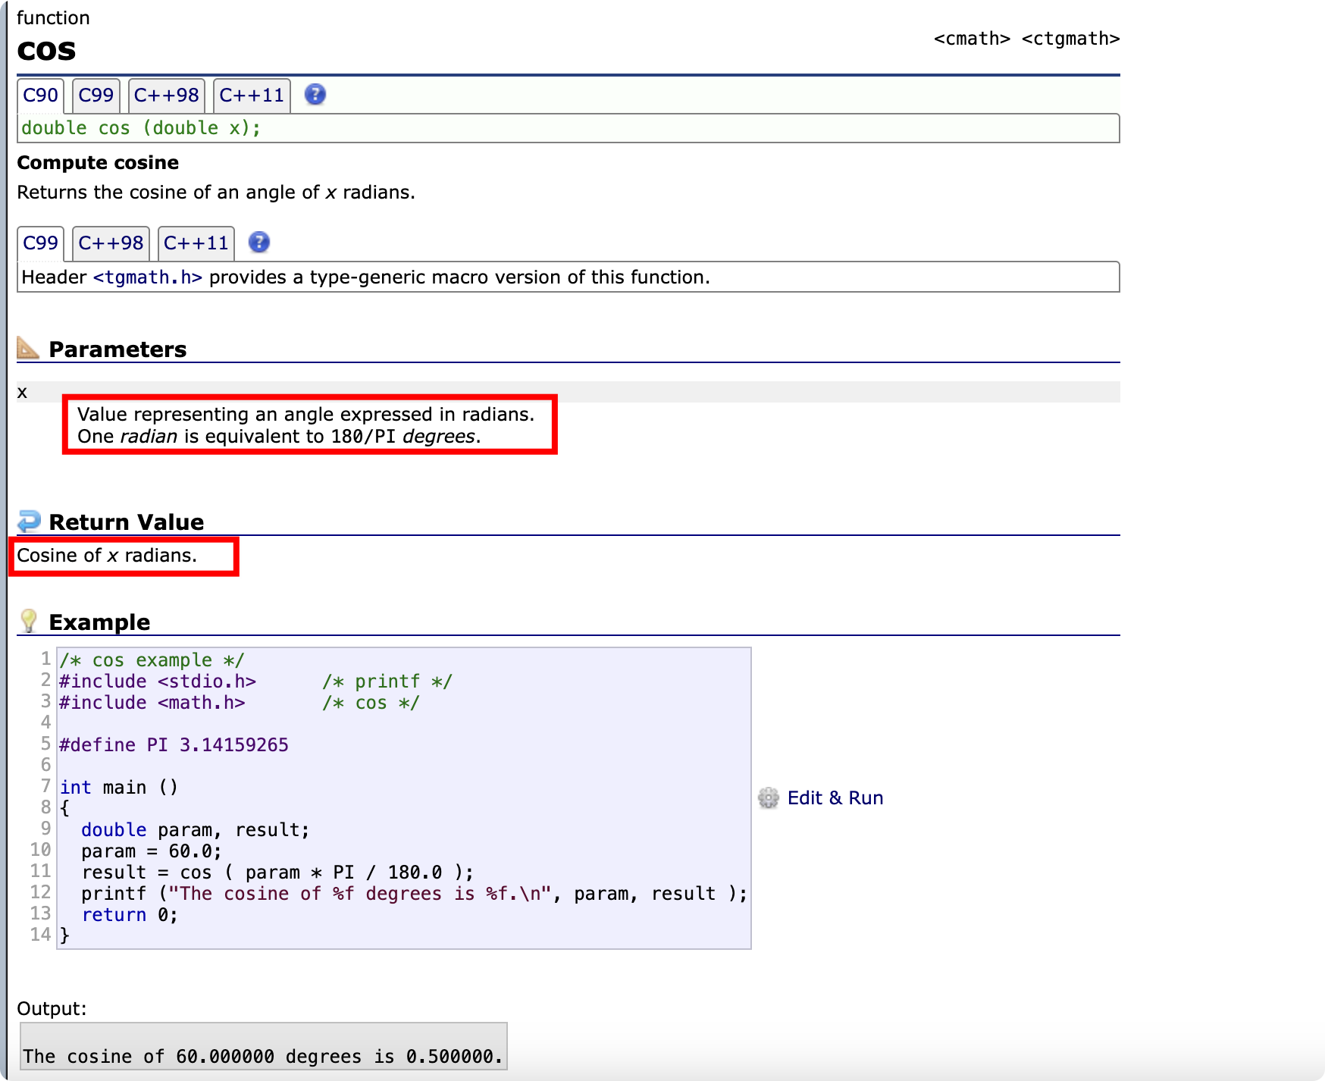
Task: Click the parameter name 'x' in the Parameters list
Action: click(22, 392)
